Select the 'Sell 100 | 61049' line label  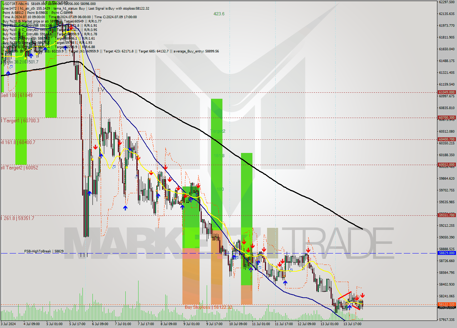point(16,95)
